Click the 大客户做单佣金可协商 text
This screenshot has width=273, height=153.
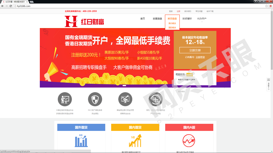click(x=133, y=67)
